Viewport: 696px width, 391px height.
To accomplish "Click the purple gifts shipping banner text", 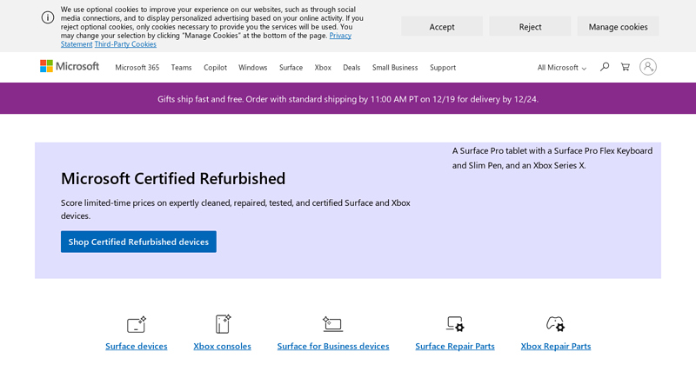I will point(348,99).
